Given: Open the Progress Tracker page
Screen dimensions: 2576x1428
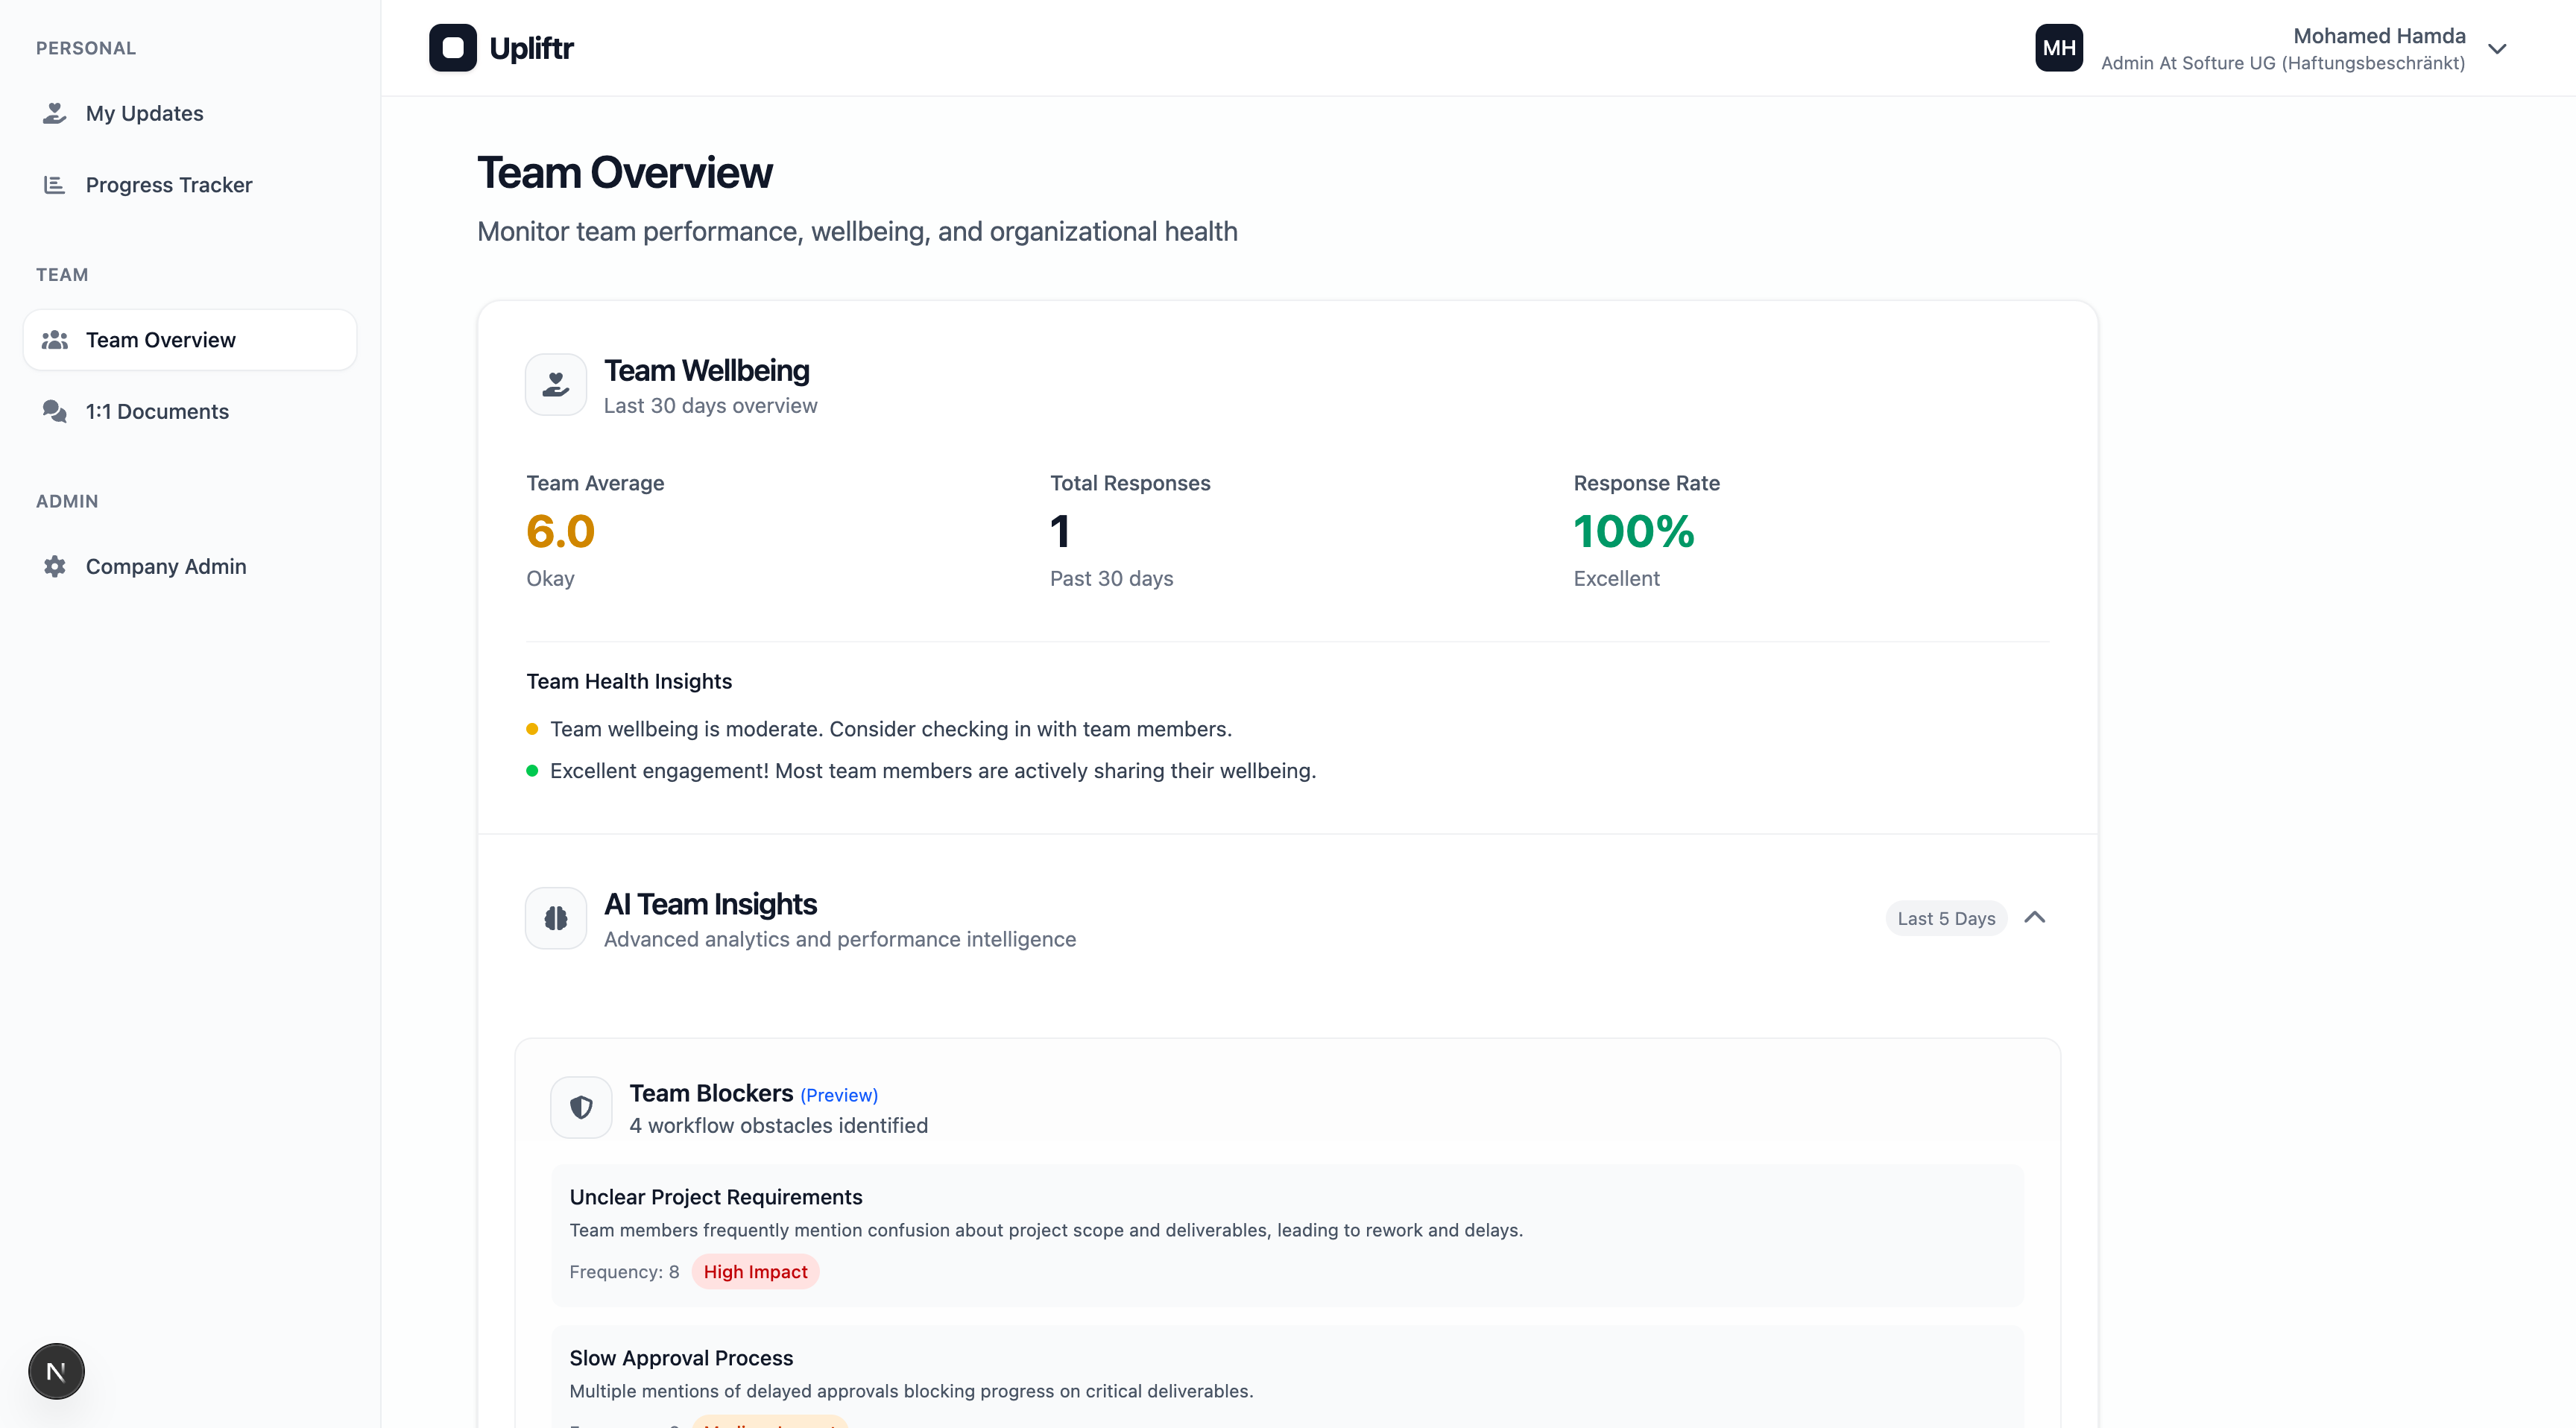Looking at the screenshot, I should (x=169, y=185).
